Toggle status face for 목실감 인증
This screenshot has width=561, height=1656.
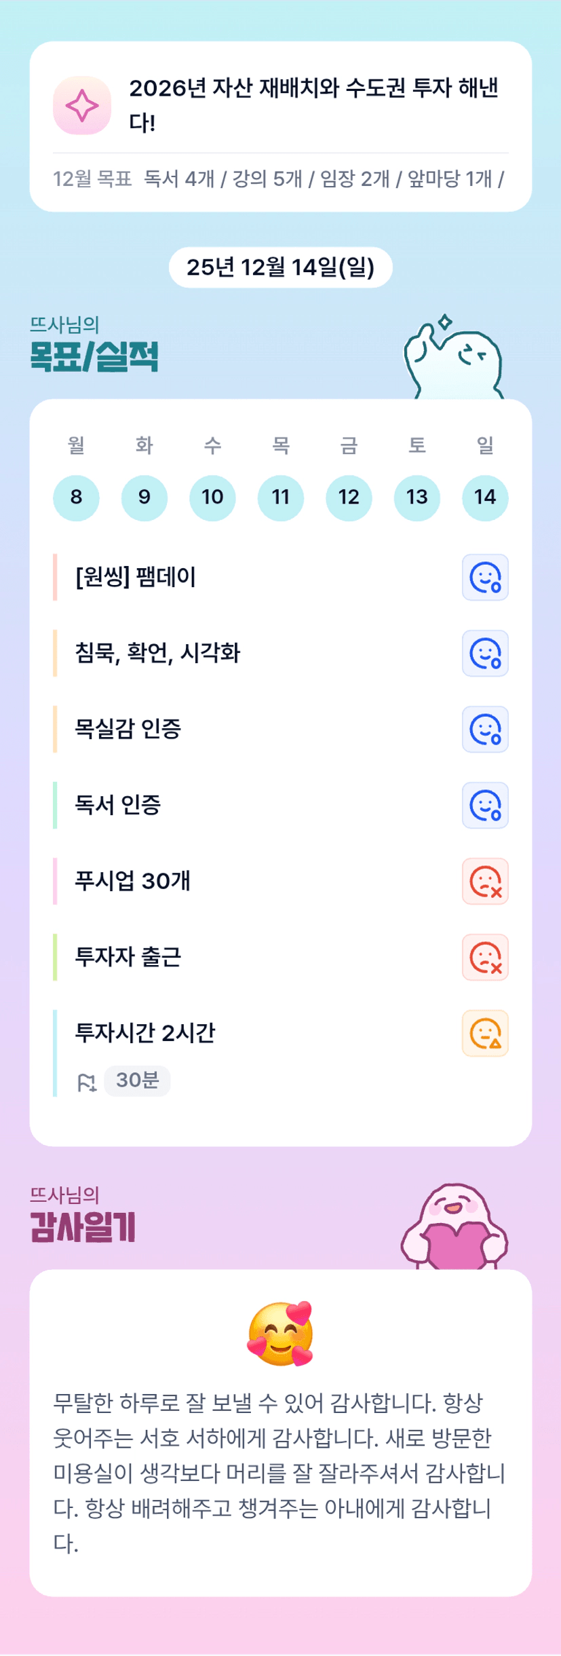click(x=485, y=730)
